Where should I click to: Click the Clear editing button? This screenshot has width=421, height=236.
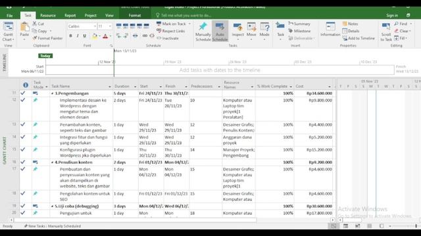tap(403, 31)
